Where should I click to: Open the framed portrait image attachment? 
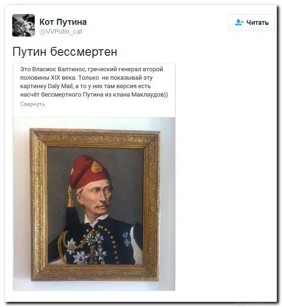[94, 204]
